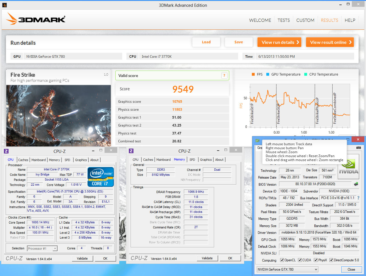Click the GPU Temperature blue legend square

coord(268,74)
